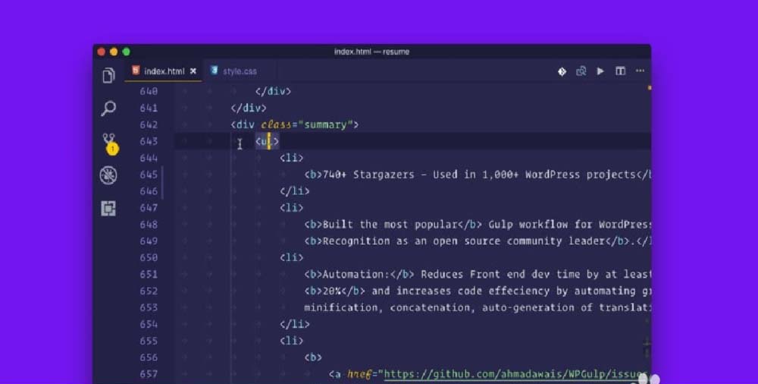Viewport: 758px width, 384px height.
Task: Click the </li> tag on line 646
Action: click(294, 191)
